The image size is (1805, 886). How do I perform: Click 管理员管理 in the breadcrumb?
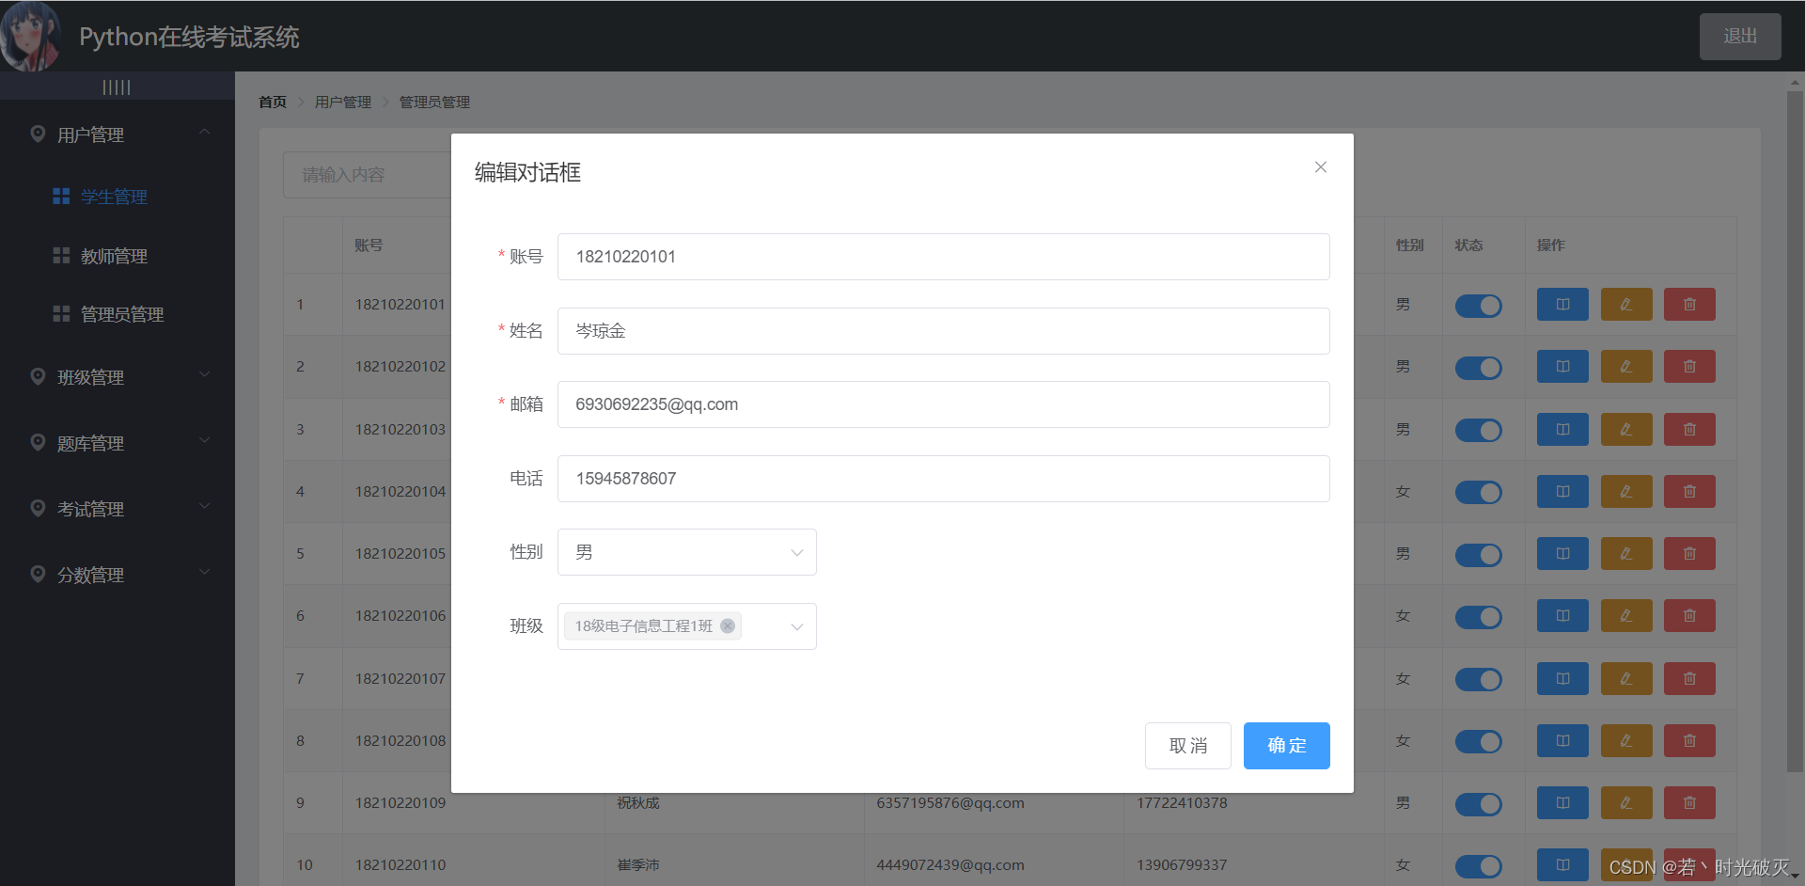point(434,102)
